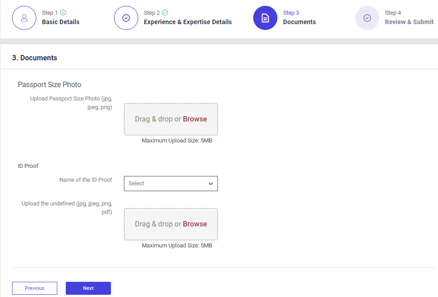Screen dimensions: 438x297
Task: Open Experience & Expertise Details step
Action: (187, 22)
